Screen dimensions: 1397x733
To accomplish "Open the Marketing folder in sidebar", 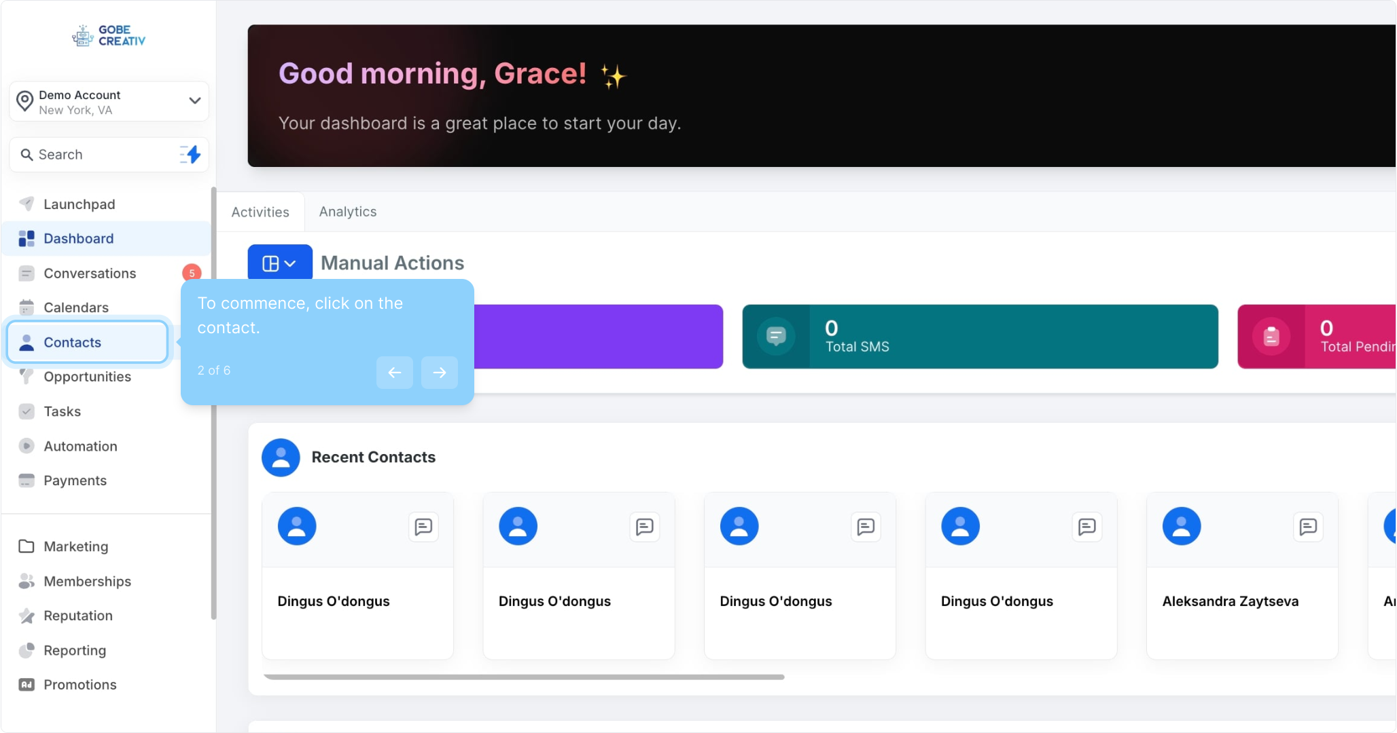I will point(75,546).
